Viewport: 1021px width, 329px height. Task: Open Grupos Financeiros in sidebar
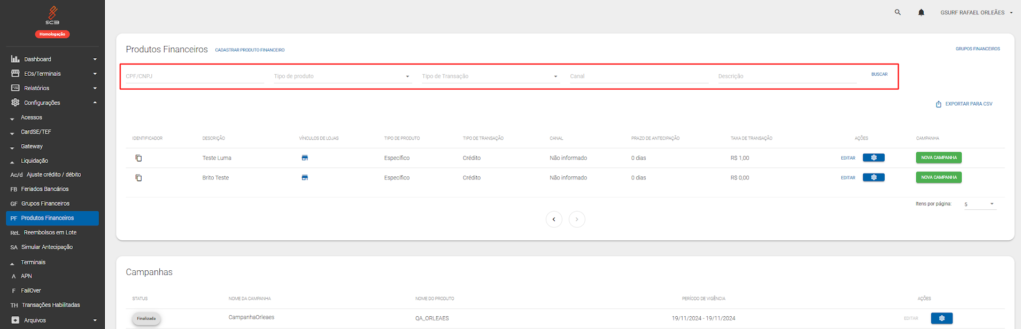(x=45, y=203)
